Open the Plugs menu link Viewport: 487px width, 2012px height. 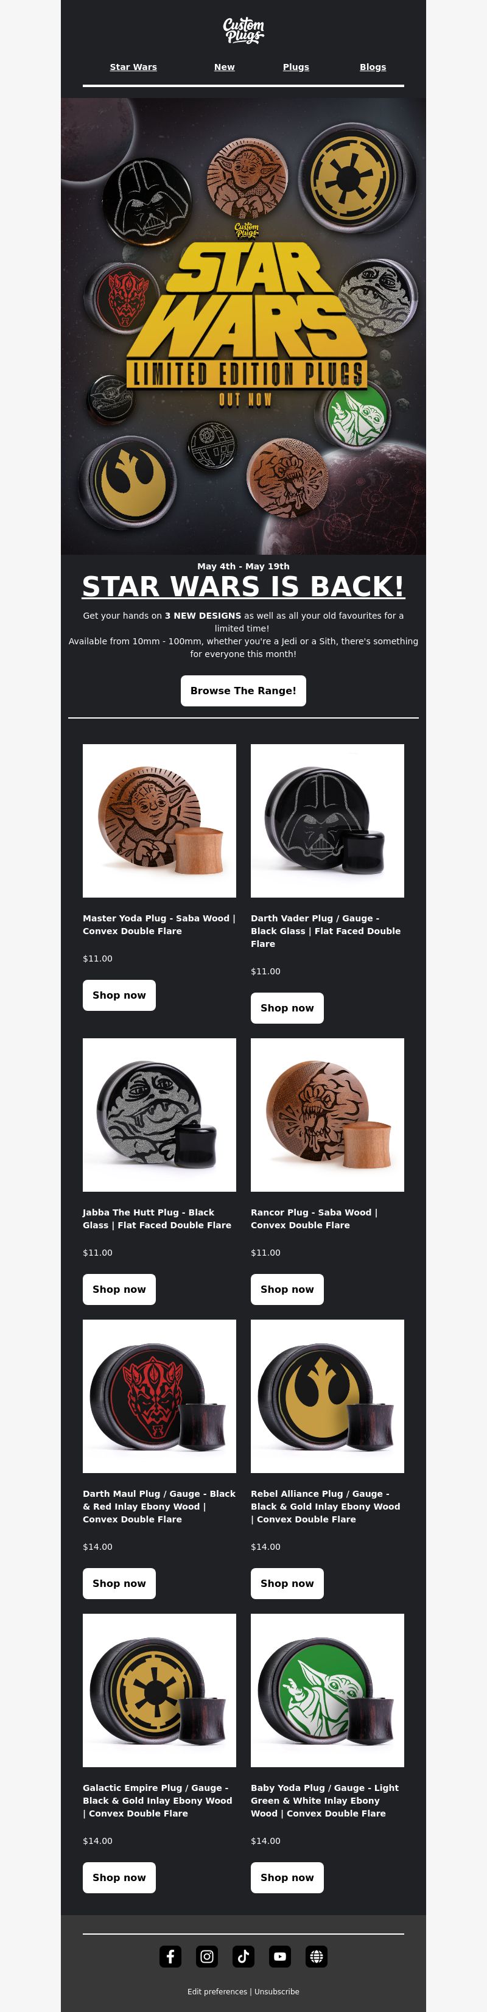click(296, 67)
